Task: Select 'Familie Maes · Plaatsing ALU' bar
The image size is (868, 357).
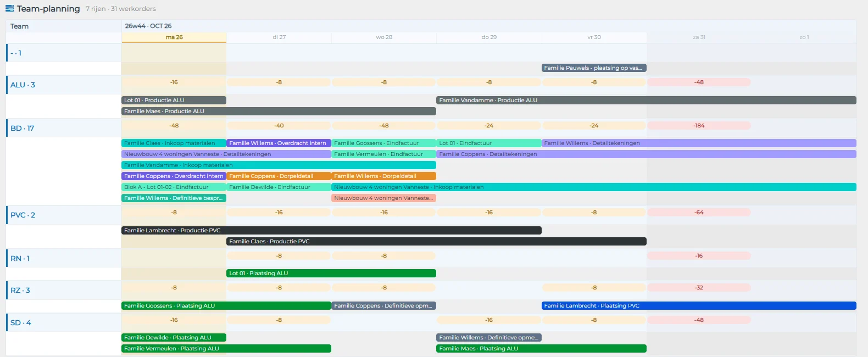Action: (x=541, y=349)
